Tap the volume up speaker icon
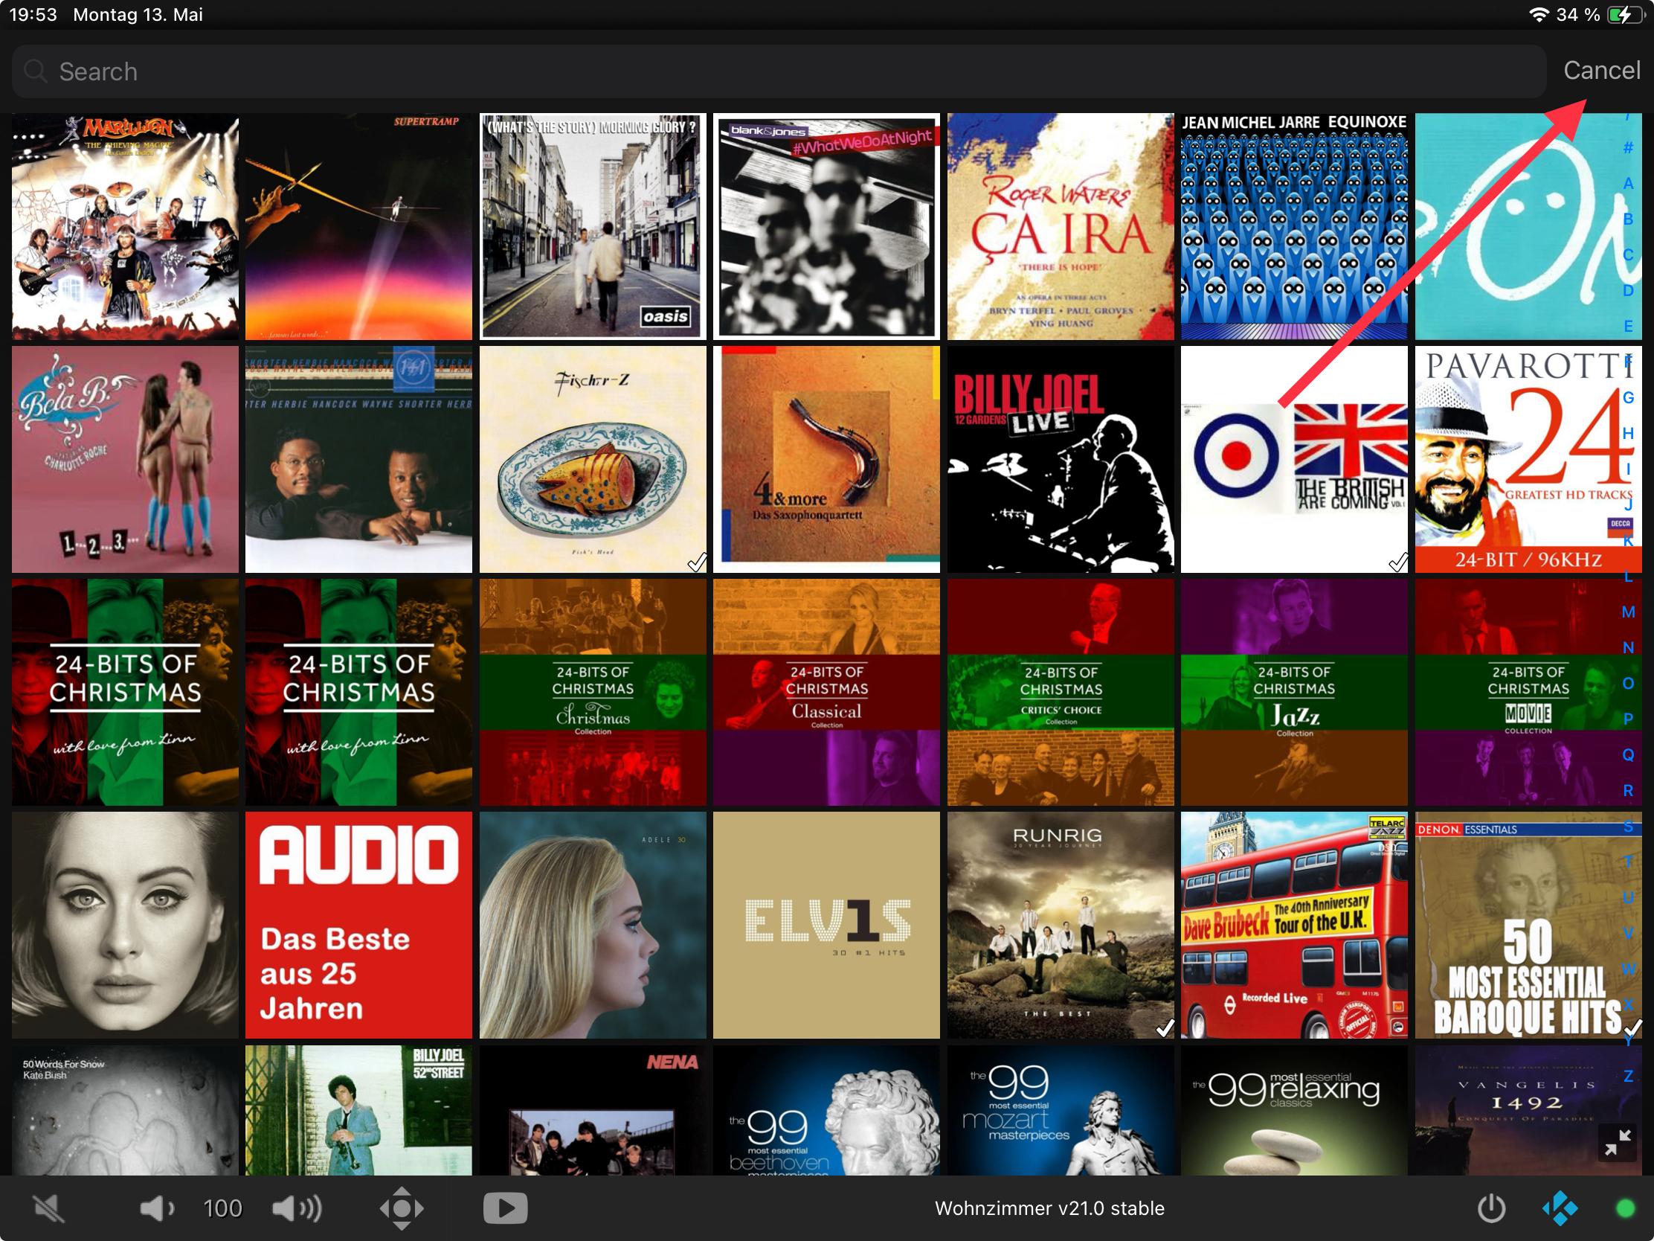Screen dimensions: 1654x1241 click(x=297, y=1208)
